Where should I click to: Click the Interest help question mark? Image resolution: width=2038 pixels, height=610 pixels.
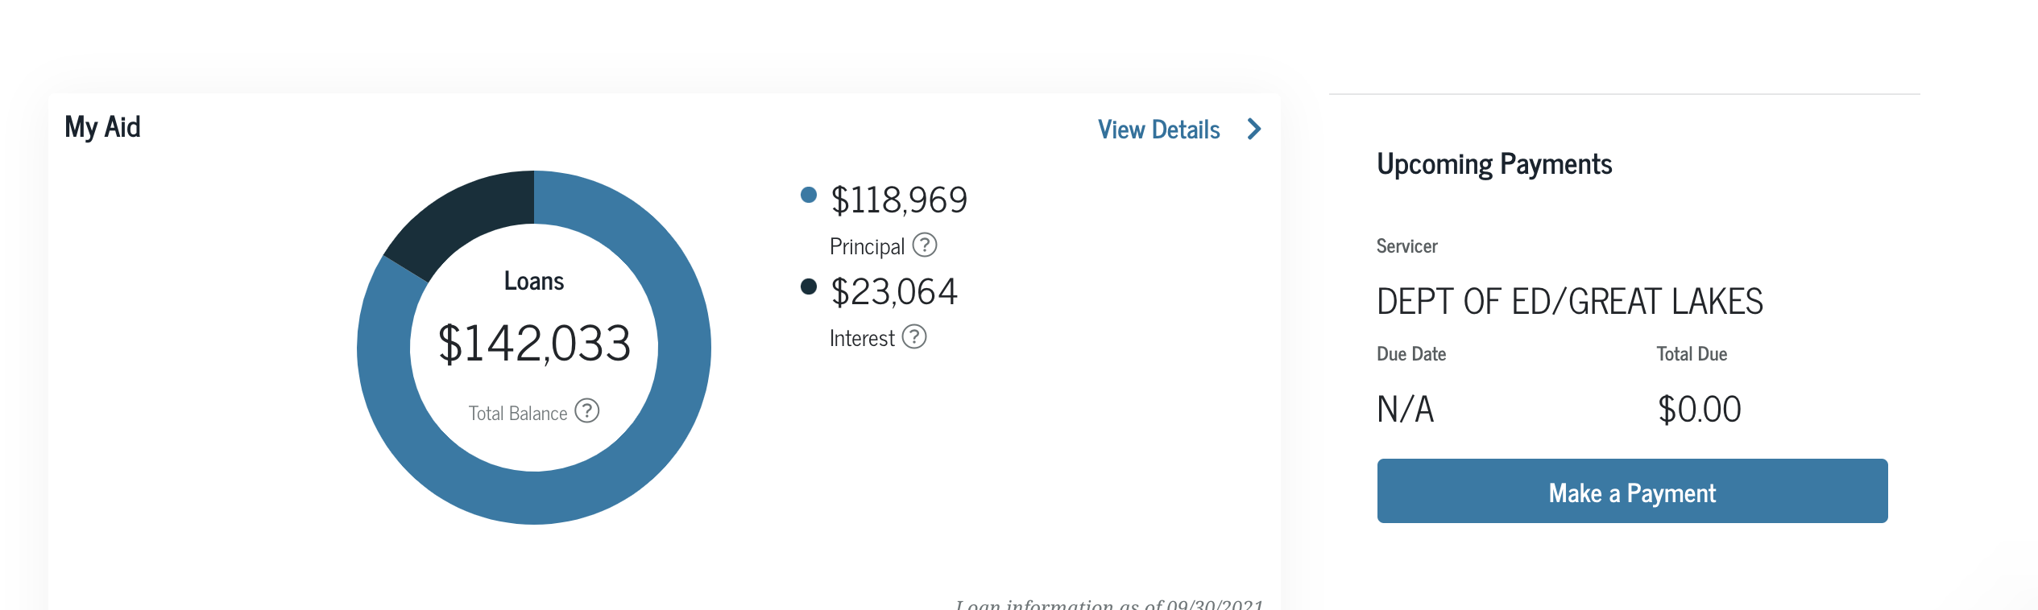point(914,336)
